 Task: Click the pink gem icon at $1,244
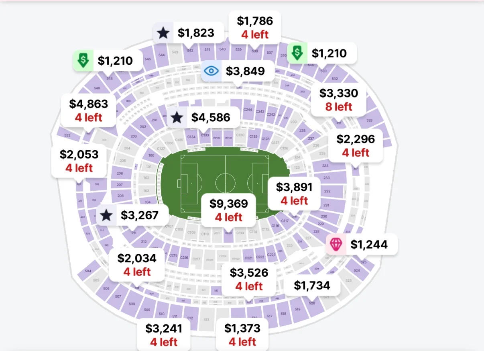[336, 244]
